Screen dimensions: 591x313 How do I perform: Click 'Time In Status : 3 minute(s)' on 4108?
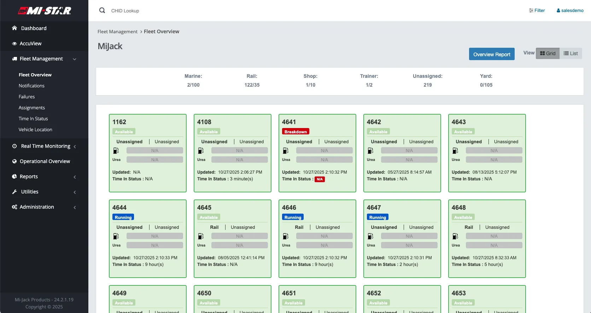(225, 179)
